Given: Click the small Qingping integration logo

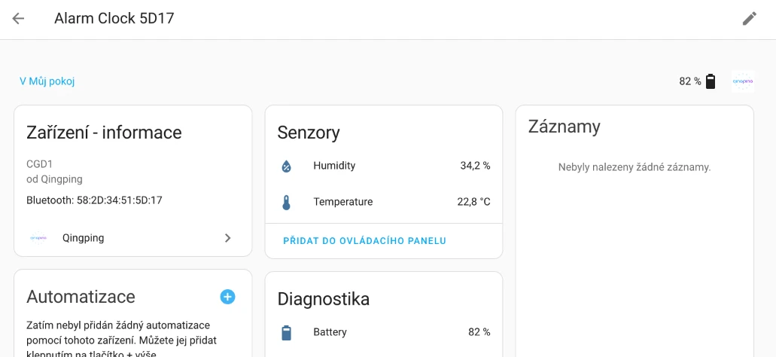Looking at the screenshot, I should (38, 238).
